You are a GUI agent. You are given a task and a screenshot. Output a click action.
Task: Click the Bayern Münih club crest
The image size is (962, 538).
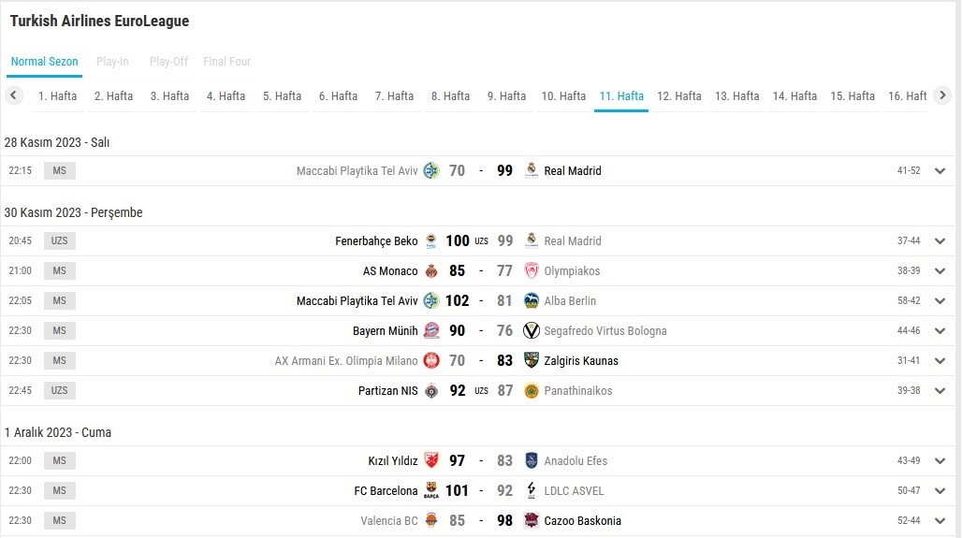[x=431, y=330]
